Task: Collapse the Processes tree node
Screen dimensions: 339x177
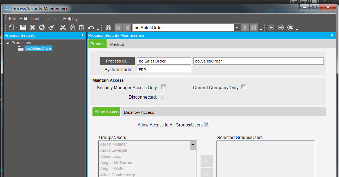Action: (x=8, y=43)
